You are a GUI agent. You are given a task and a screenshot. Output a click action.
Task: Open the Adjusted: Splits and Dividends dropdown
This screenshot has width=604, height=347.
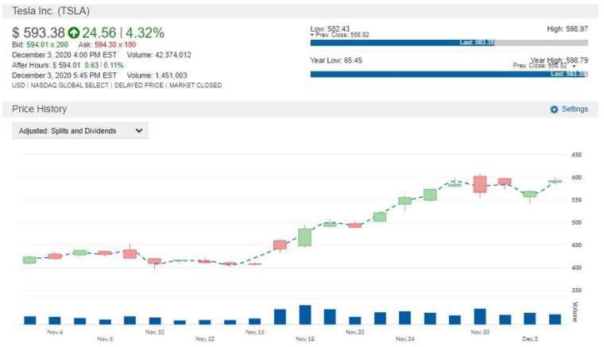79,131
